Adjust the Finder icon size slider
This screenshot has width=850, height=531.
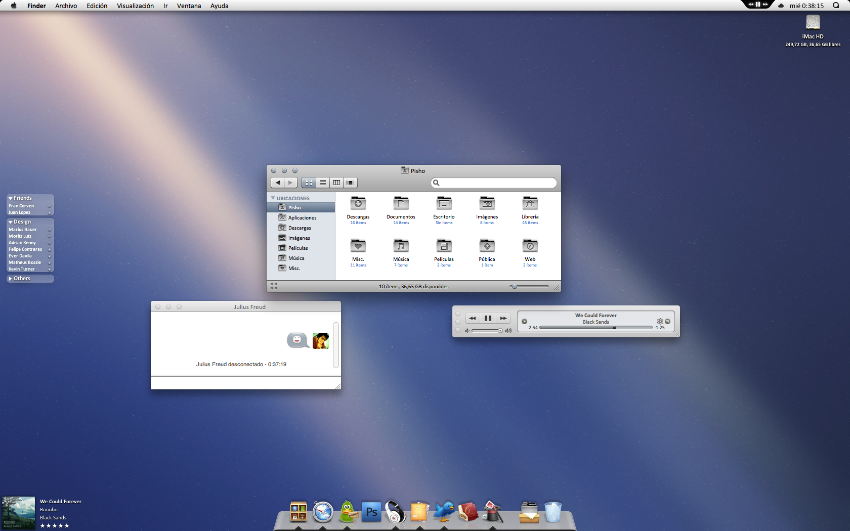click(x=529, y=286)
